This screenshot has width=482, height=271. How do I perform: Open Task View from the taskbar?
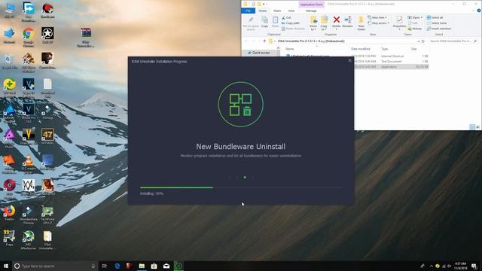pyautogui.click(x=104, y=266)
